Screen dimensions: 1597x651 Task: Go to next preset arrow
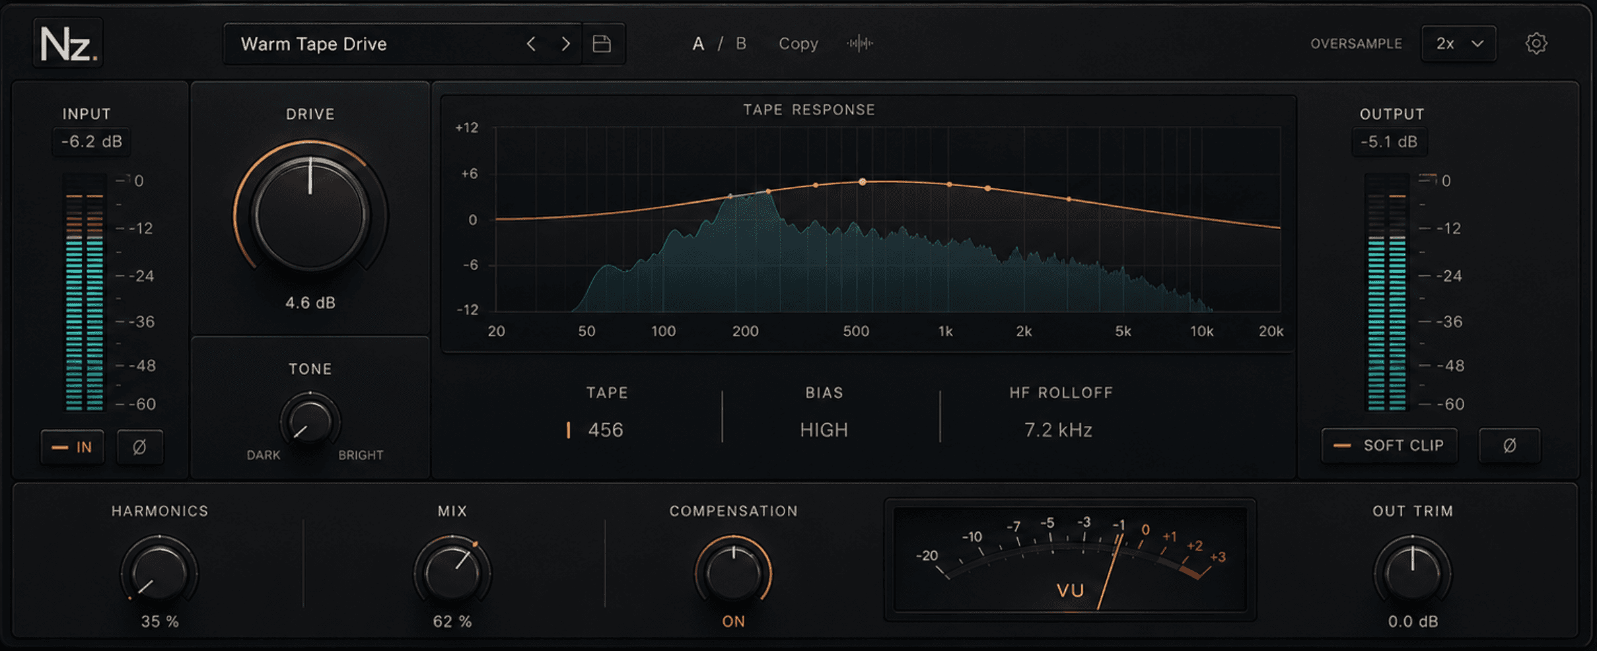click(x=565, y=44)
